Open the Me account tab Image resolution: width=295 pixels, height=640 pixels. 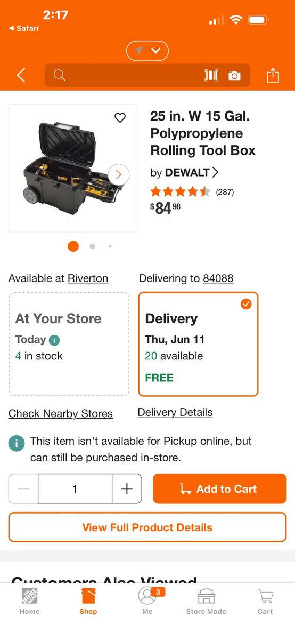pos(147,602)
